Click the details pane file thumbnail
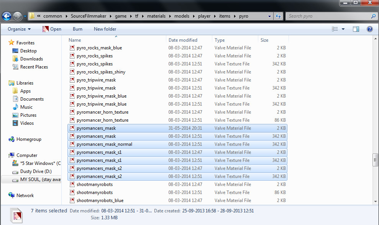The image size is (379, 225). tap(16, 215)
